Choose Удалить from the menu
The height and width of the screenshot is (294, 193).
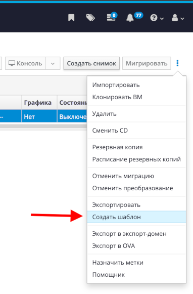click(x=136, y=114)
